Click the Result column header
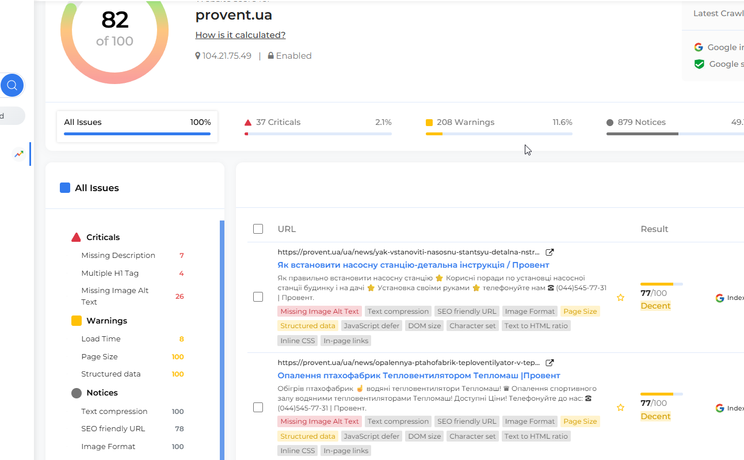Screen dimensions: 744x460 [654, 229]
